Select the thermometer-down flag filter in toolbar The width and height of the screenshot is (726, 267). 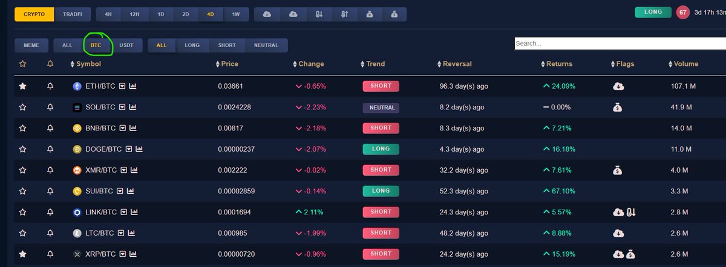pyautogui.click(x=318, y=14)
